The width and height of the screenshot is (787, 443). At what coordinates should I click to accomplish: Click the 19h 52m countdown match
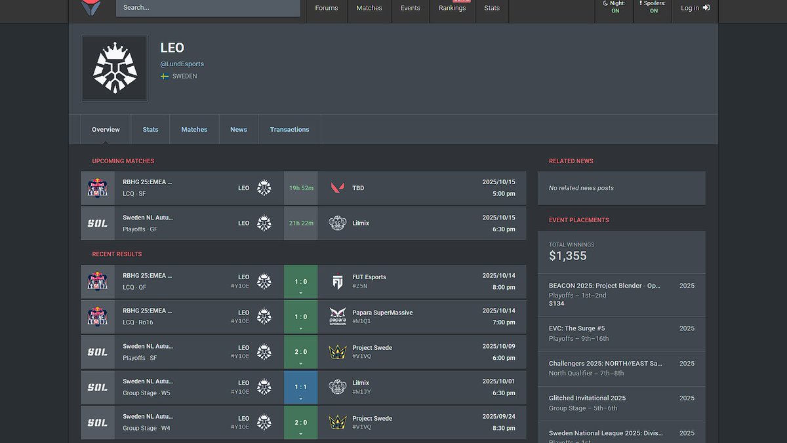304,188
